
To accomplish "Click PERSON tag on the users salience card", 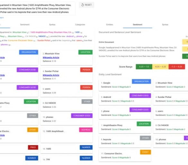I will [x=86, y=87].
